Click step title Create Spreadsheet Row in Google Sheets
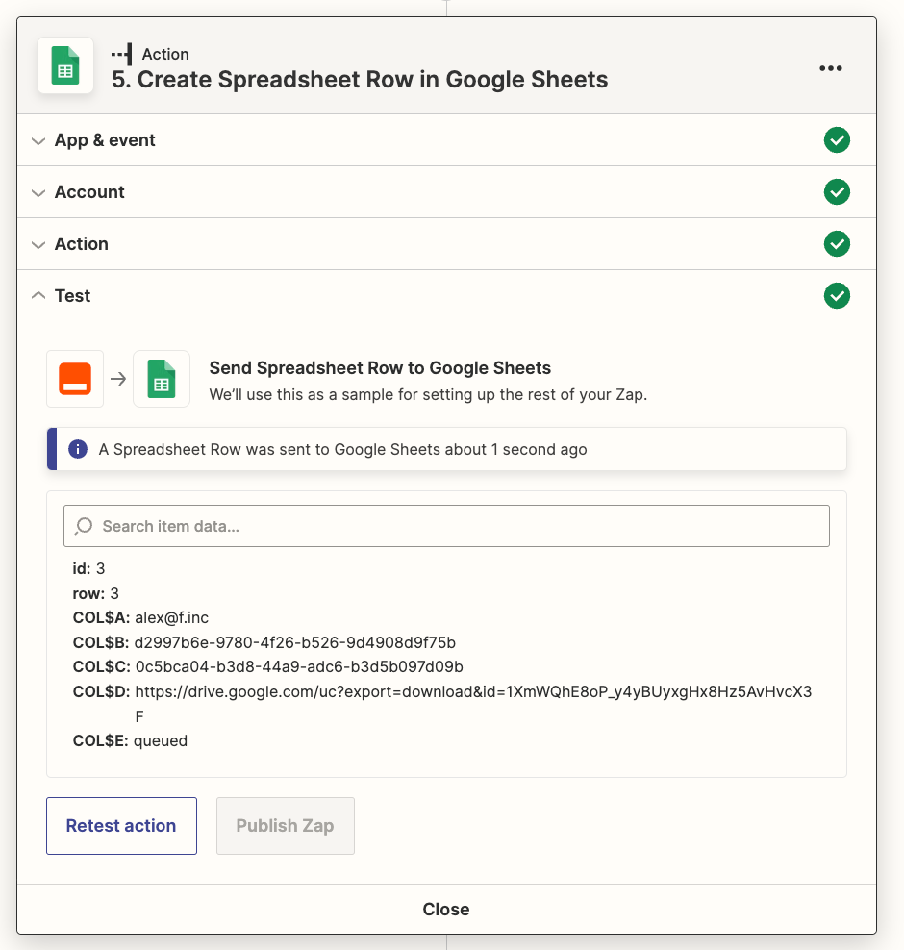The image size is (904, 950). click(x=360, y=80)
